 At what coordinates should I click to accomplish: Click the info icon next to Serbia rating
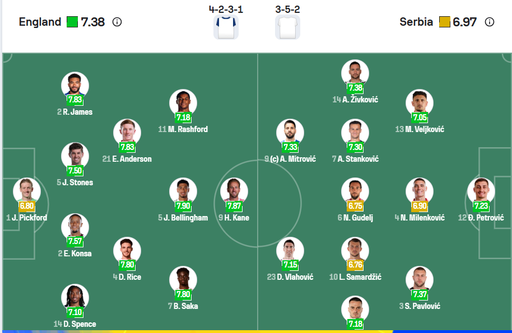[x=489, y=22]
